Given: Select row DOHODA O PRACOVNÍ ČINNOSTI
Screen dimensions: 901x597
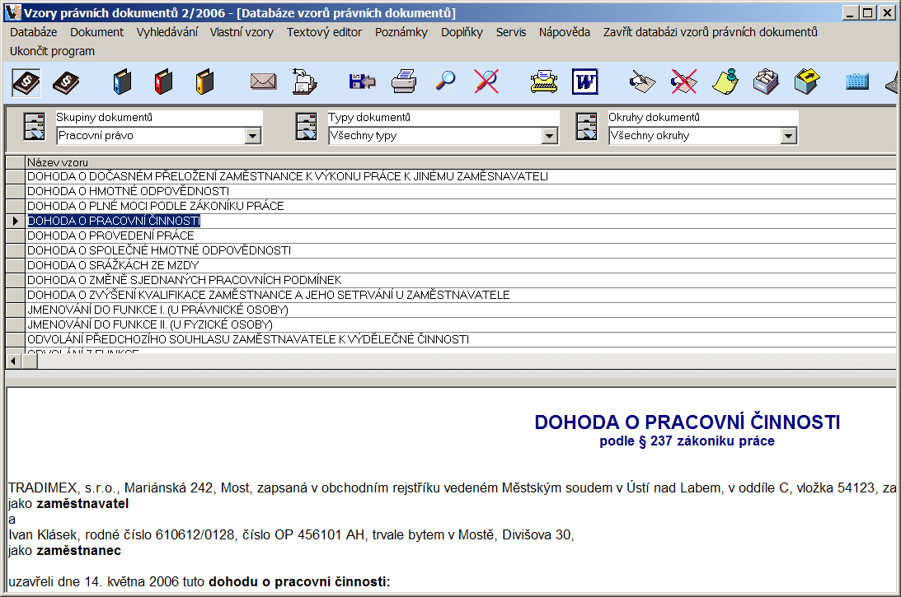Looking at the screenshot, I should tap(460, 221).
